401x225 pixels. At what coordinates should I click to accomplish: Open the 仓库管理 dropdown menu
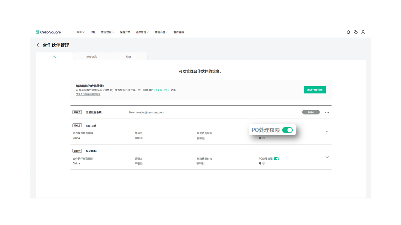point(142,32)
